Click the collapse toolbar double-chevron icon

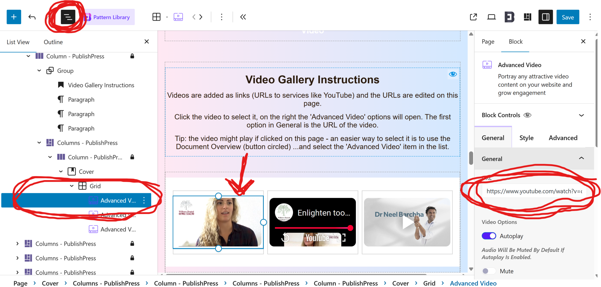coord(243,17)
